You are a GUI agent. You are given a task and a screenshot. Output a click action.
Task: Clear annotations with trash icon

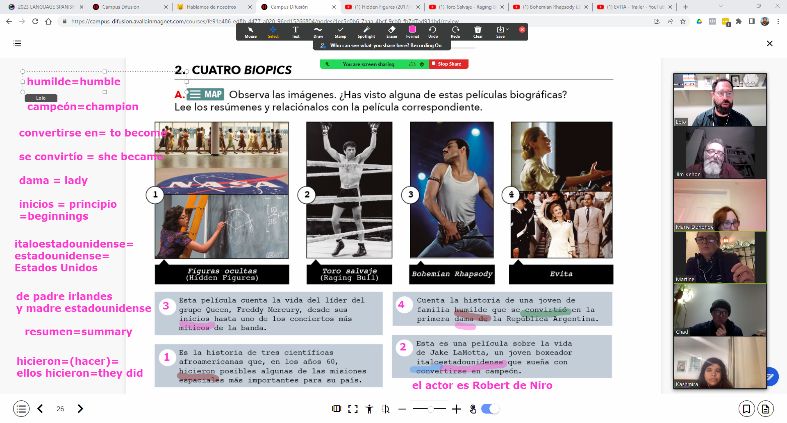click(x=478, y=32)
